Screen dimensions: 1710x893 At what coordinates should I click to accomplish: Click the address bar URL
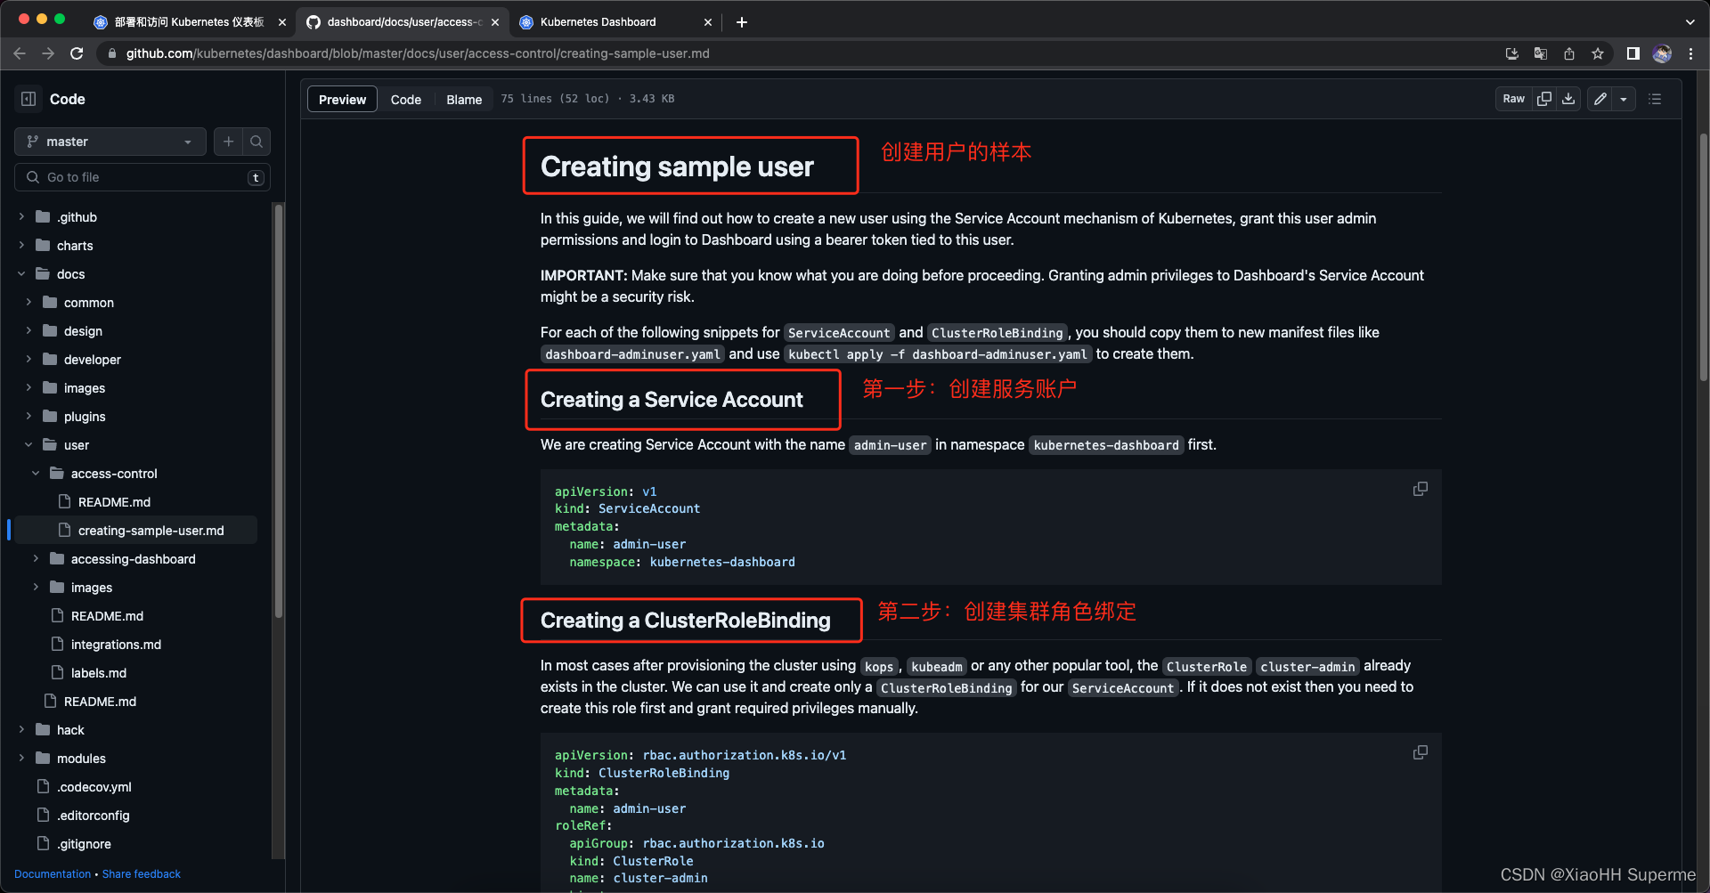tap(418, 53)
